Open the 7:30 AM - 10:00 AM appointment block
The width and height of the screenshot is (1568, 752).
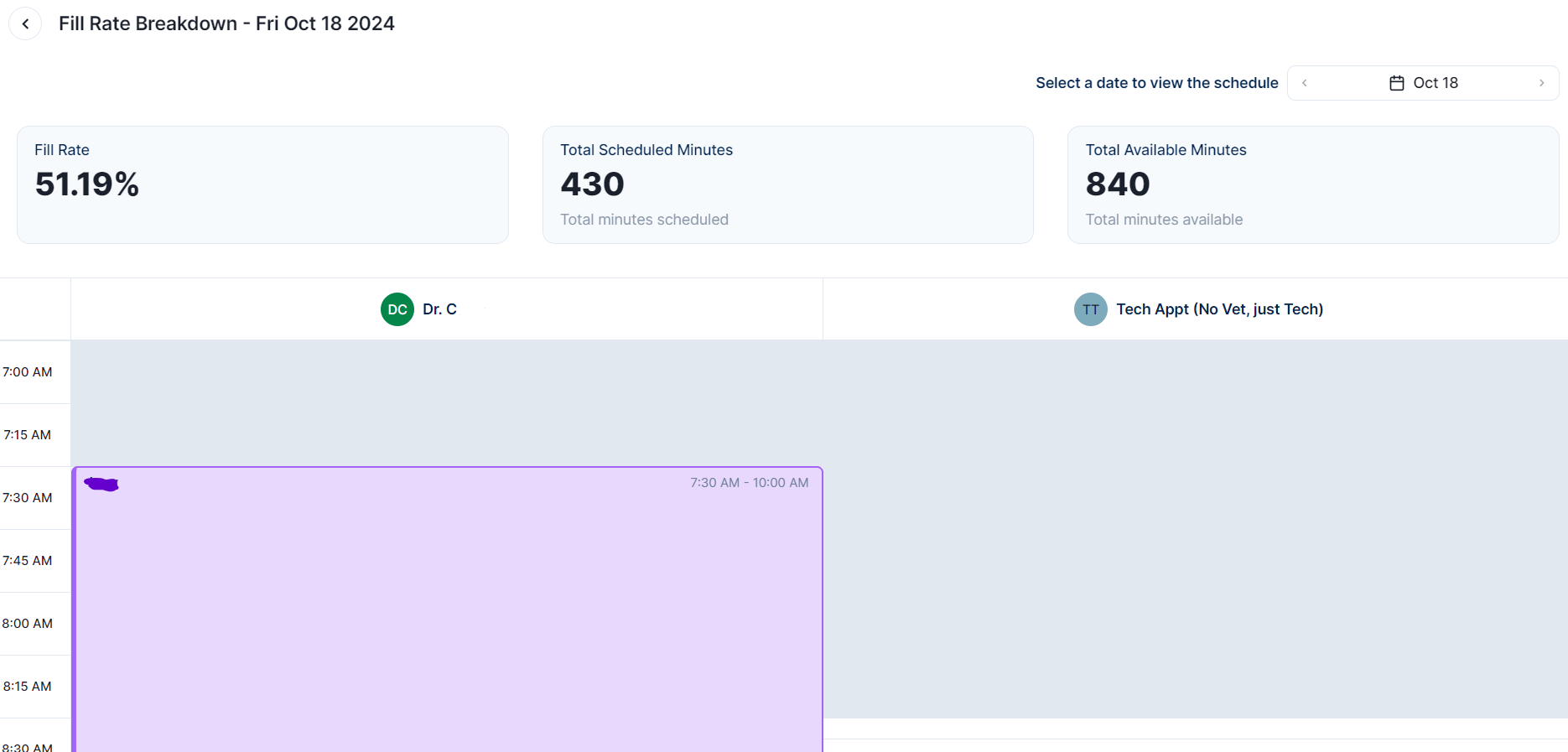pyautogui.click(x=448, y=609)
